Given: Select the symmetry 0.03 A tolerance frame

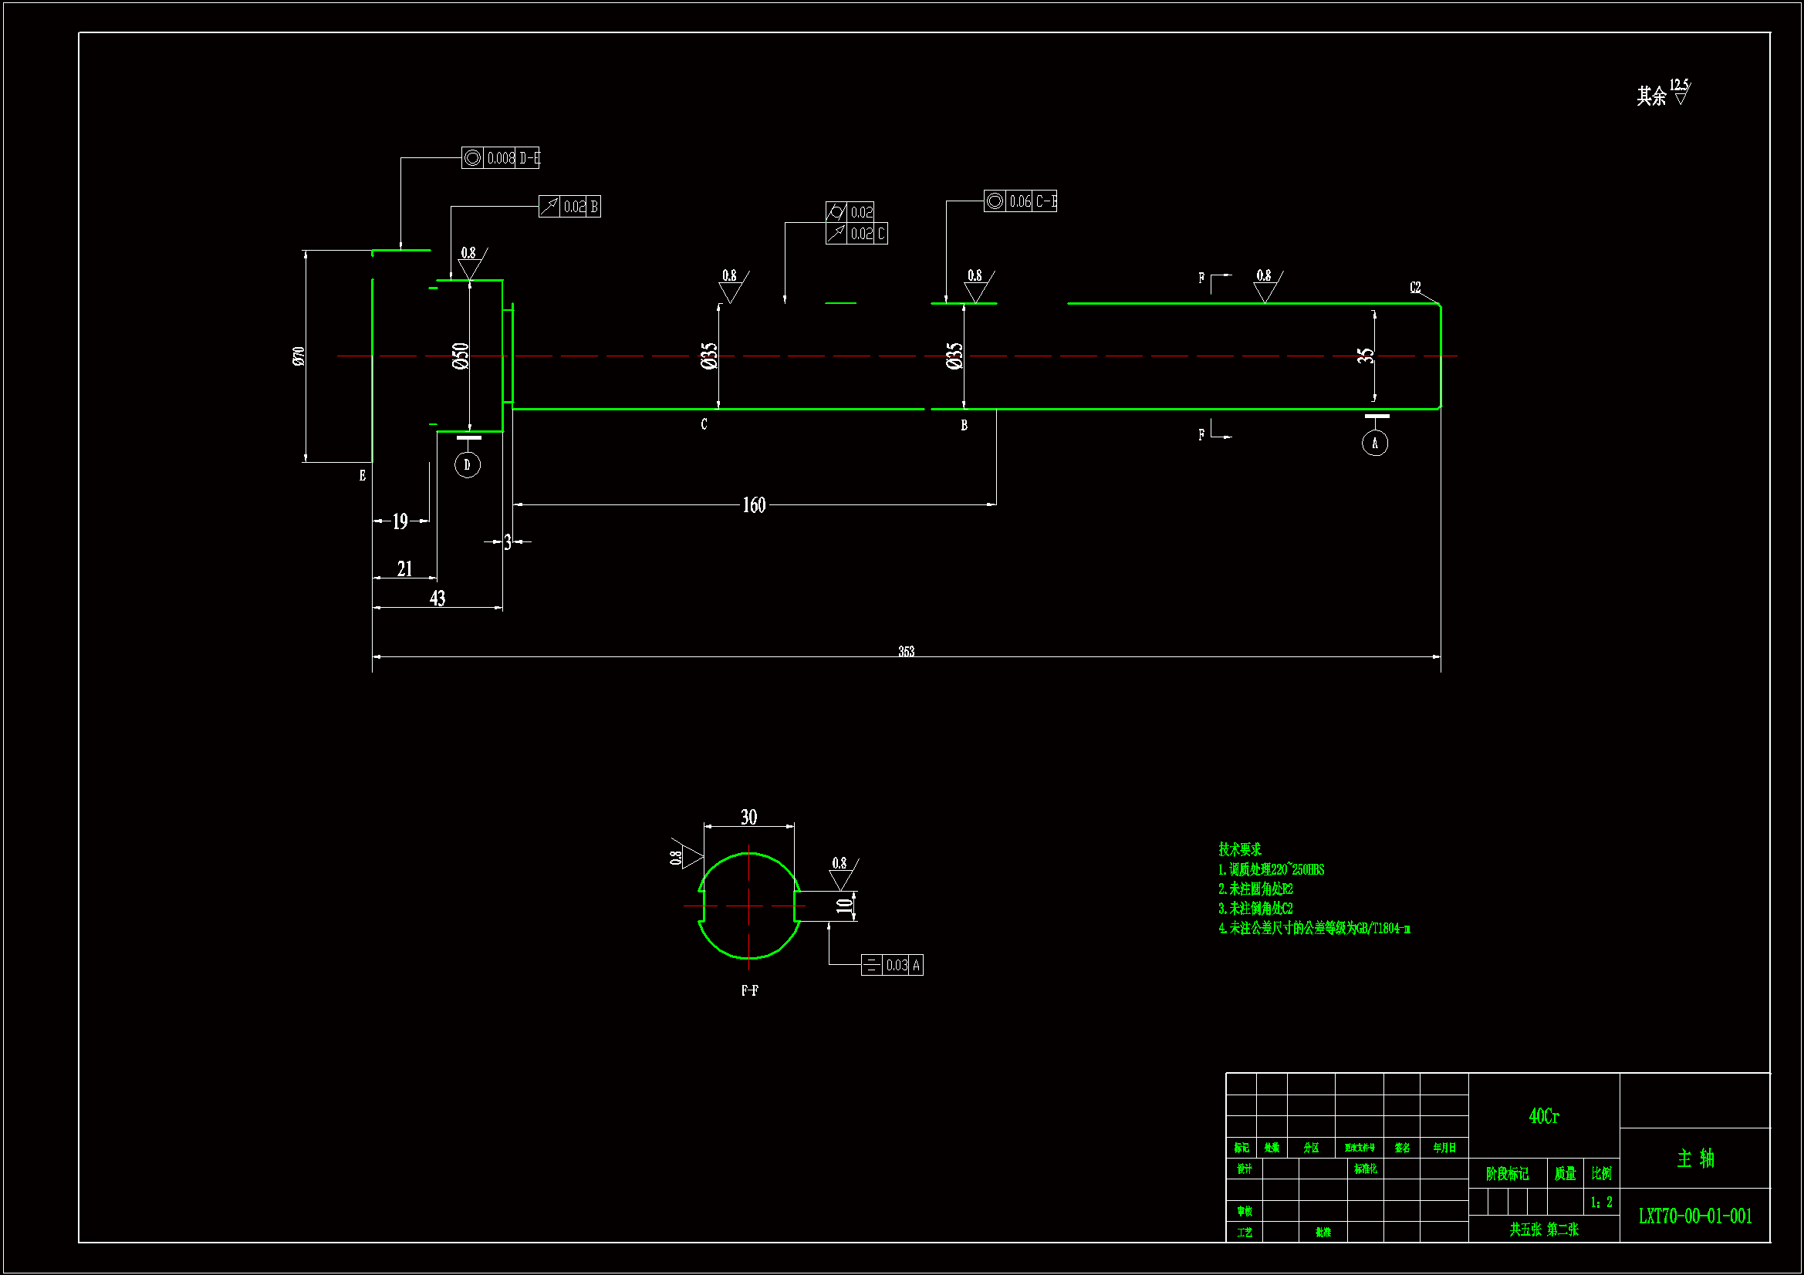Looking at the screenshot, I should (892, 965).
